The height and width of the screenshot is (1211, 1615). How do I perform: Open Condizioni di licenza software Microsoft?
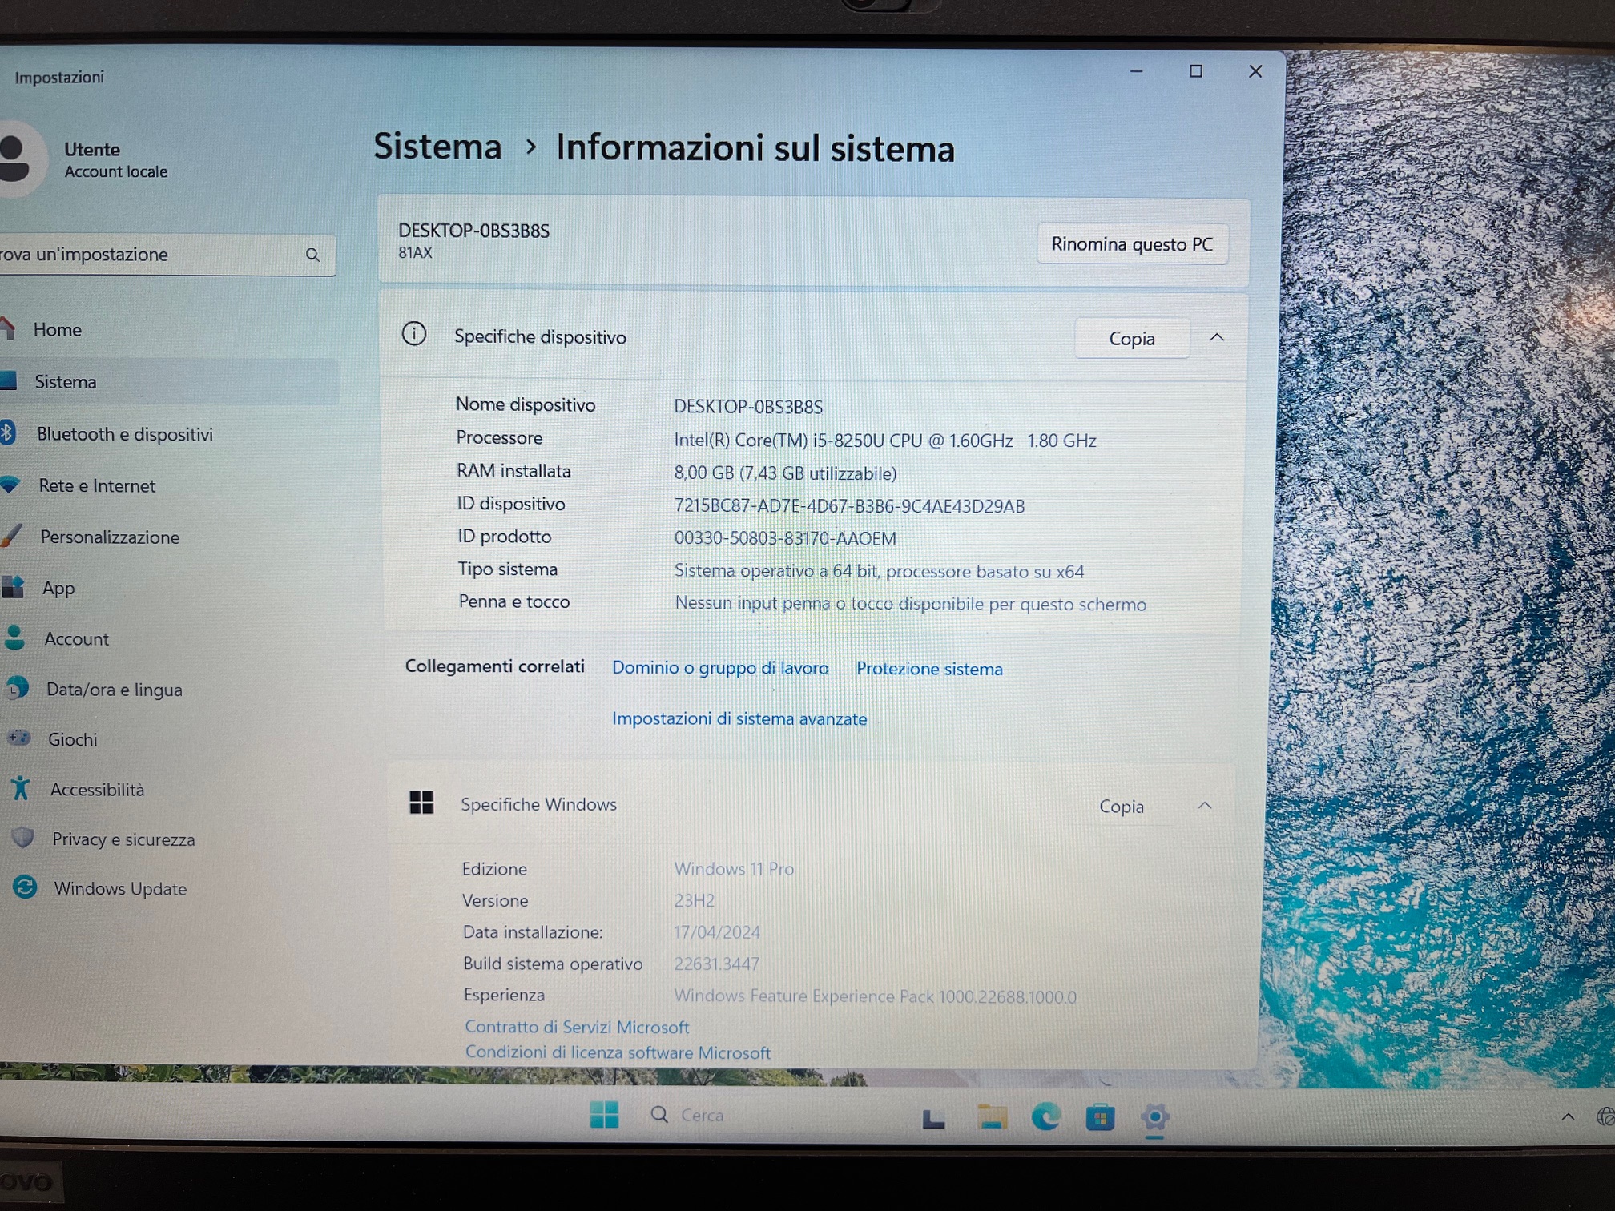618,1052
